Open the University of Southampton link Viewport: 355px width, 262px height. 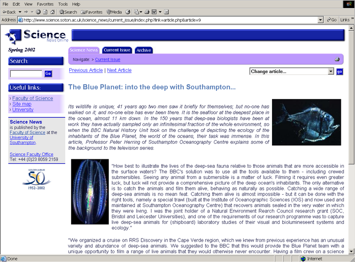pos(23,140)
